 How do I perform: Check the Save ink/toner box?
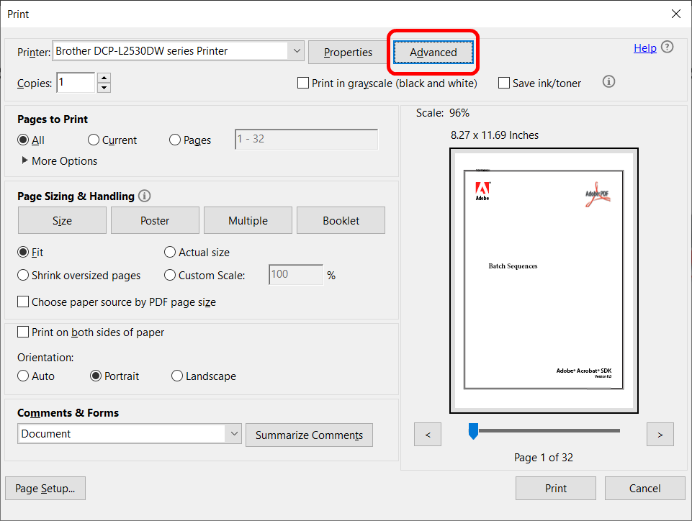(503, 83)
